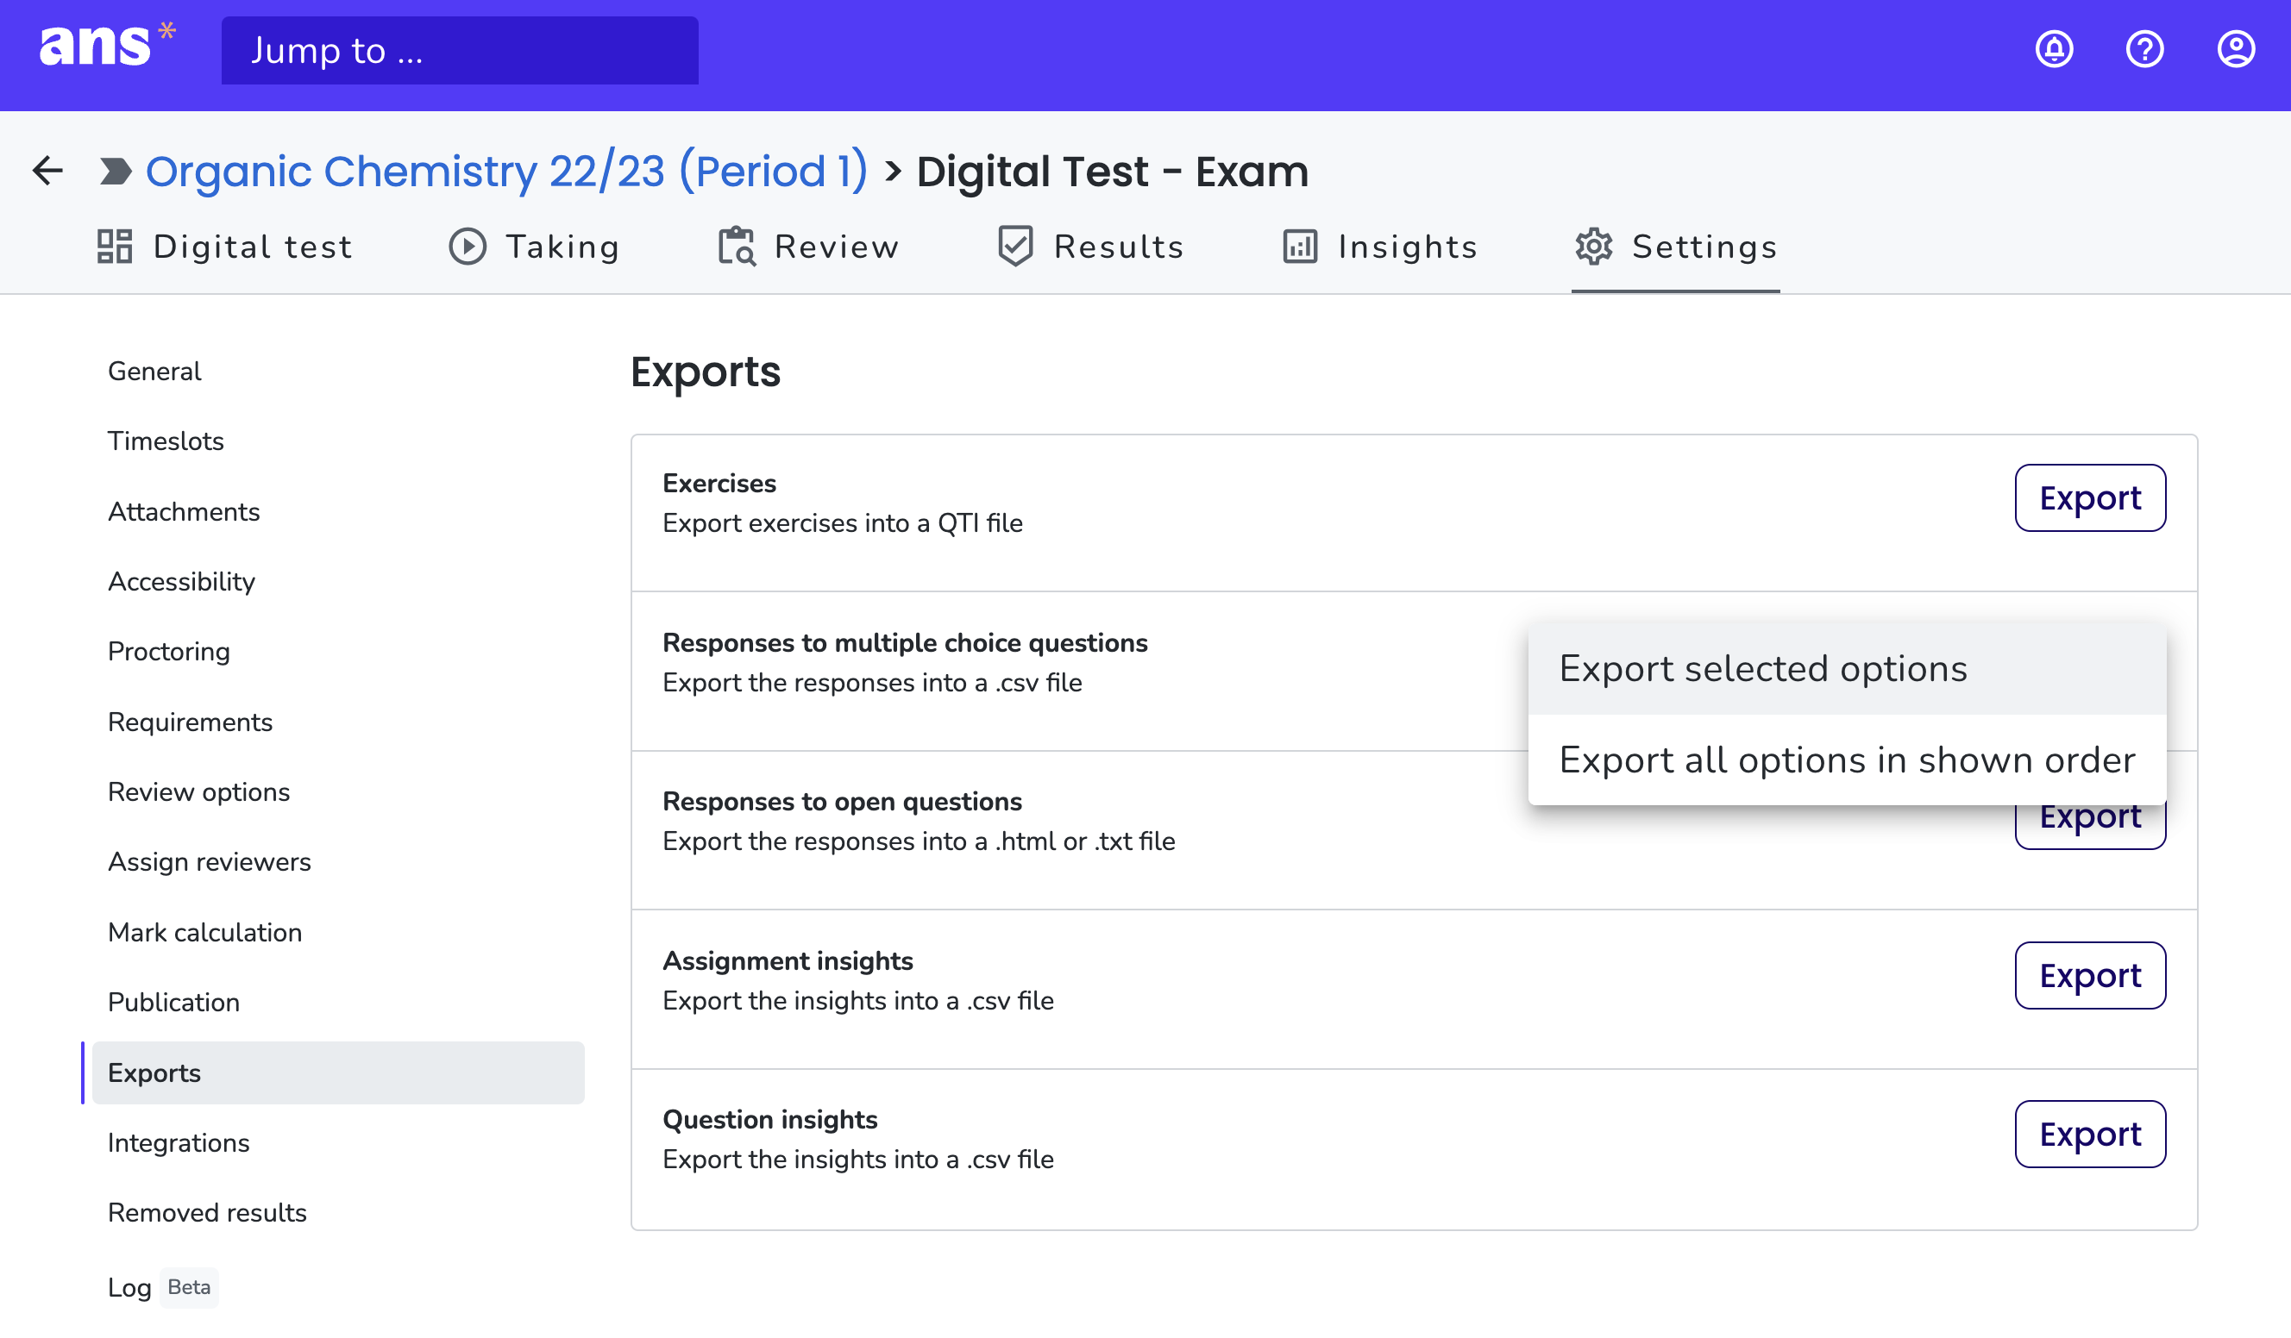Open Timeslots settings section

click(166, 441)
